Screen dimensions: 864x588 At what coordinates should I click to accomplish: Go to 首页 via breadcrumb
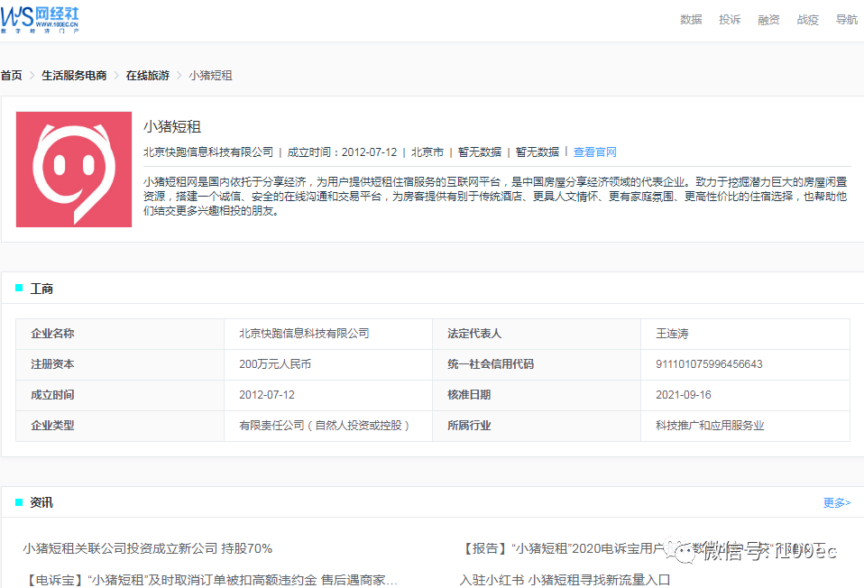(12, 76)
